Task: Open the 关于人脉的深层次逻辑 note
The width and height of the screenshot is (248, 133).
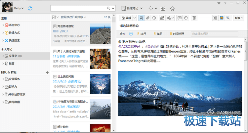Action: (x=81, y=59)
